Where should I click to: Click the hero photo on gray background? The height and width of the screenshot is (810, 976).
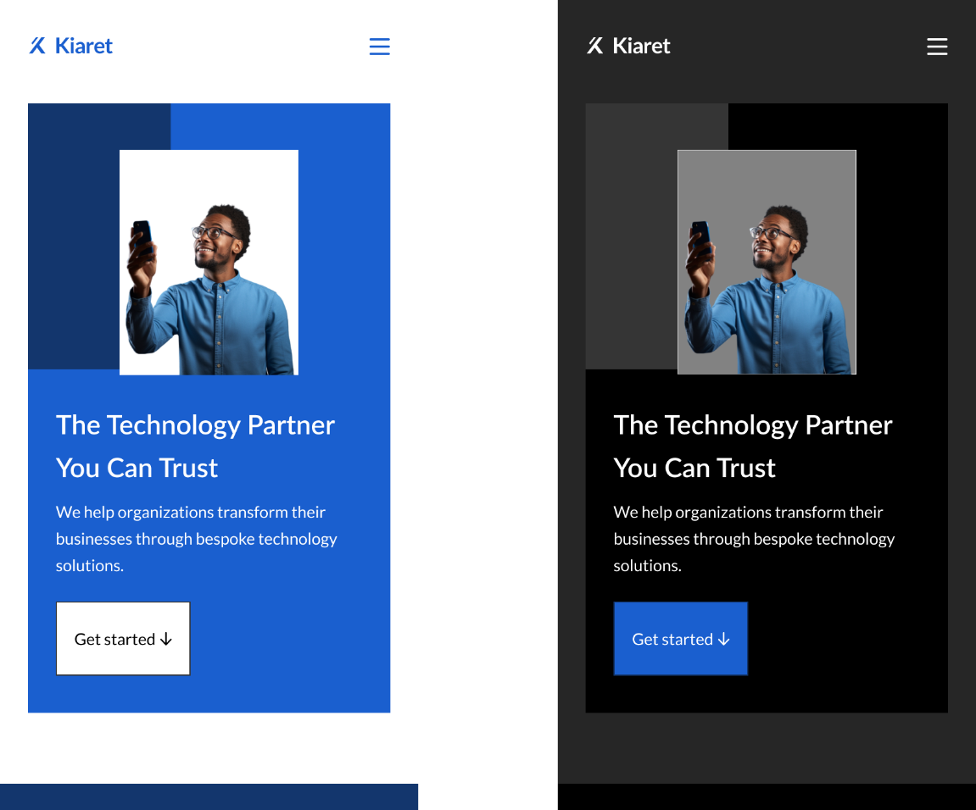coord(767,262)
